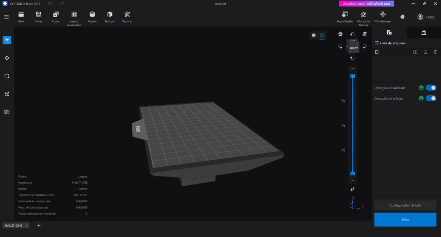This screenshot has height=237, width=441.
Task: Reset view with the home icon
Action: [x=340, y=34]
